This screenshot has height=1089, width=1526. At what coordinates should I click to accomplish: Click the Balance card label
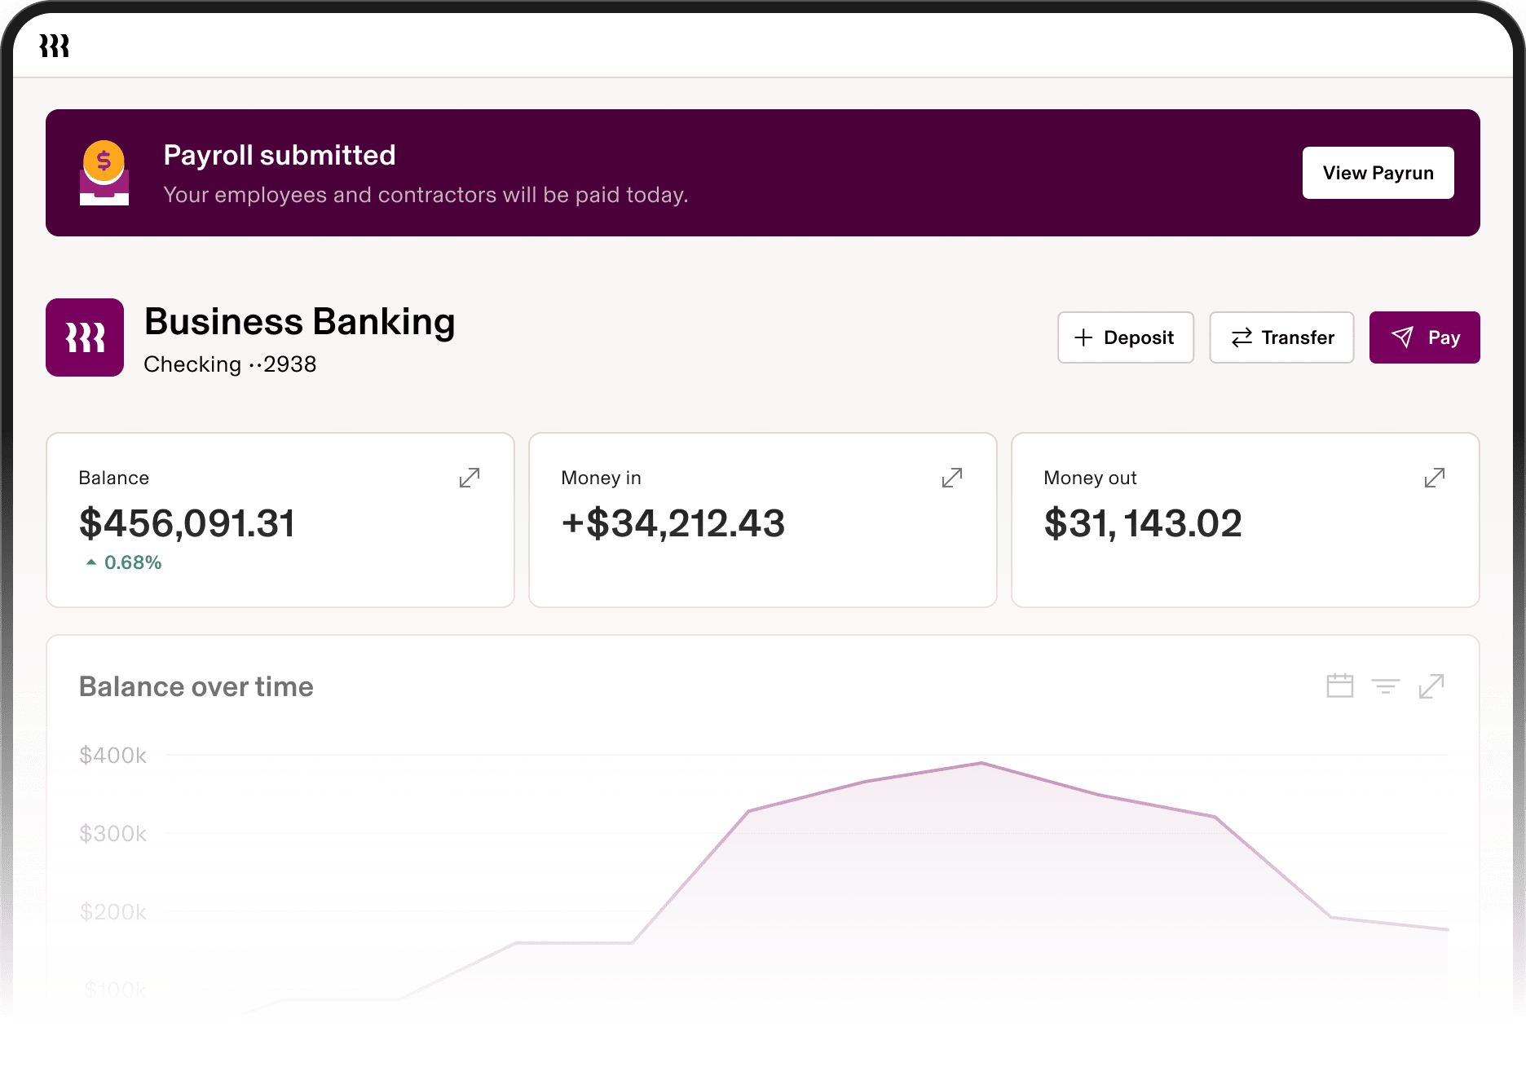[x=114, y=478]
